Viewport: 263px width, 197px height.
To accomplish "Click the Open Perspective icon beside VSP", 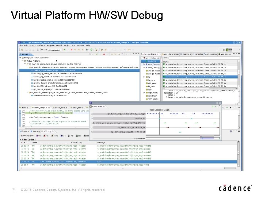I will [224, 50].
